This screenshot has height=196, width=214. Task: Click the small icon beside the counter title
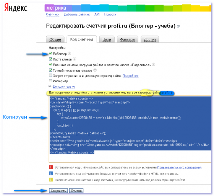coord(178,26)
